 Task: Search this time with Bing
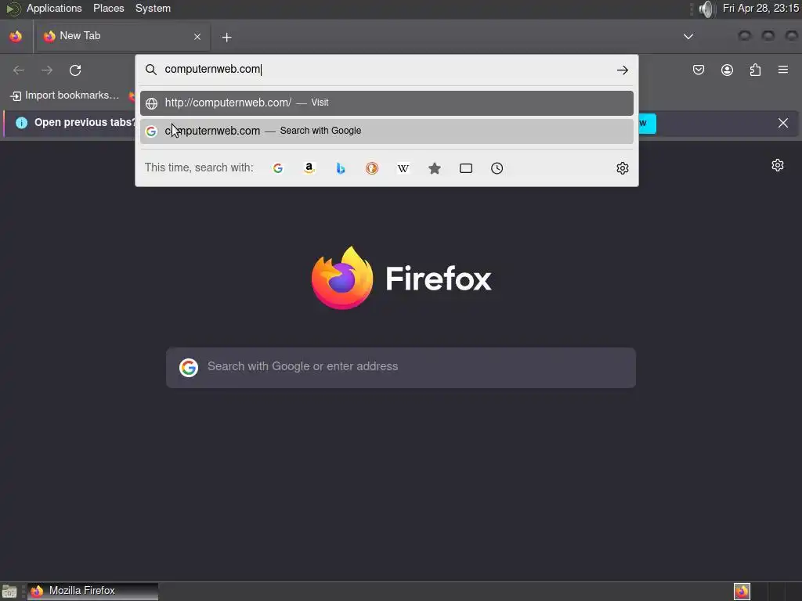click(x=341, y=168)
